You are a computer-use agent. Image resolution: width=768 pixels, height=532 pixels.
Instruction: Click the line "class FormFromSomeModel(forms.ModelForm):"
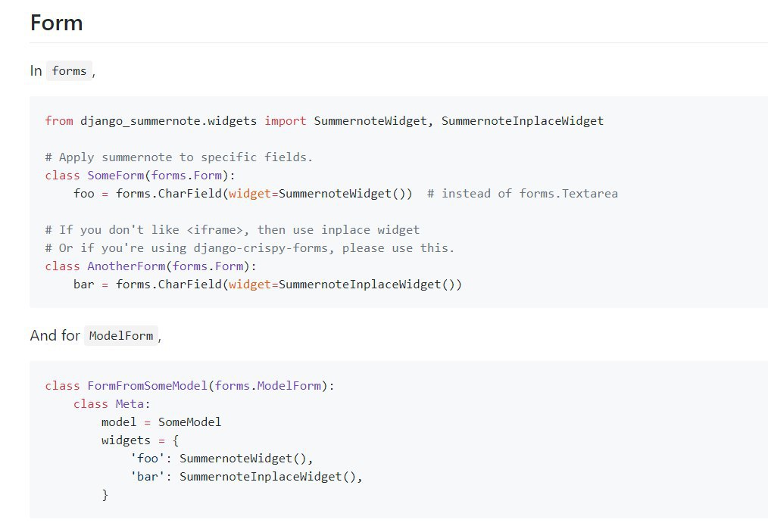point(189,386)
